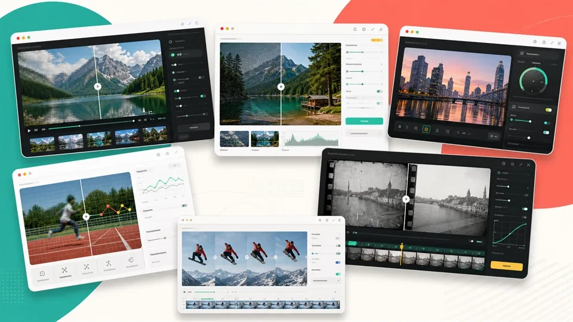This screenshot has width=573, height=322.
Task: Click the tone curve graph in the old film window
Action: [x=509, y=233]
